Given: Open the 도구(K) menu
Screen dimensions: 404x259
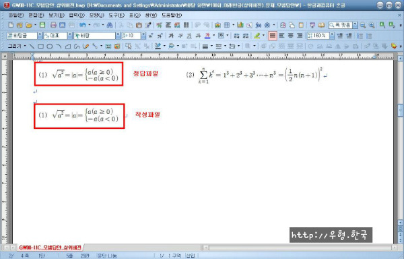Looking at the screenshot, I should [116, 16].
